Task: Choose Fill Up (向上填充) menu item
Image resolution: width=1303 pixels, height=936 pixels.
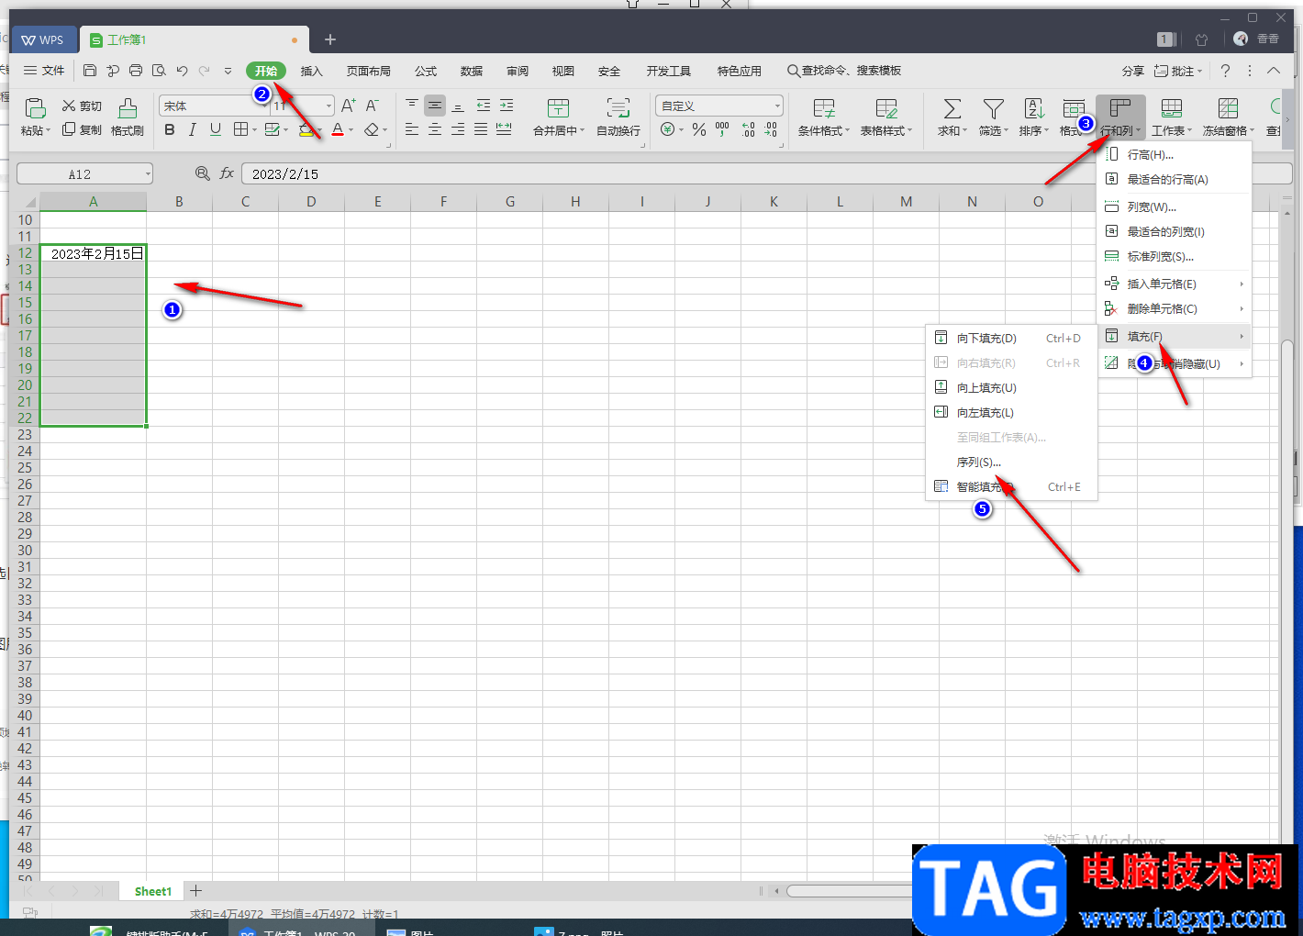Action: click(x=1011, y=388)
